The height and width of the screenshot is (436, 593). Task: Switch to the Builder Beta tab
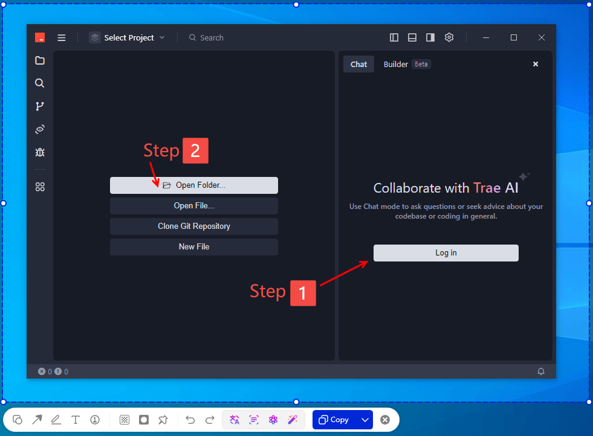(x=407, y=64)
